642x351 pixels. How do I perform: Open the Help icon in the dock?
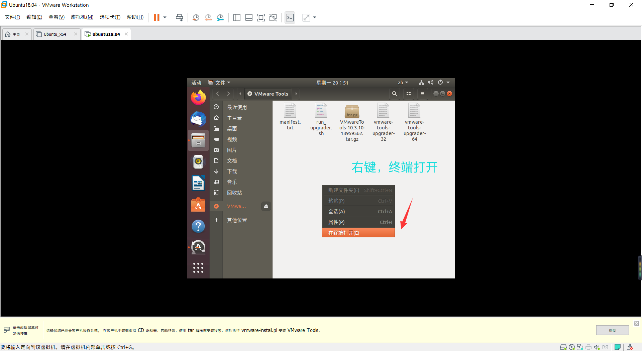[x=198, y=226]
